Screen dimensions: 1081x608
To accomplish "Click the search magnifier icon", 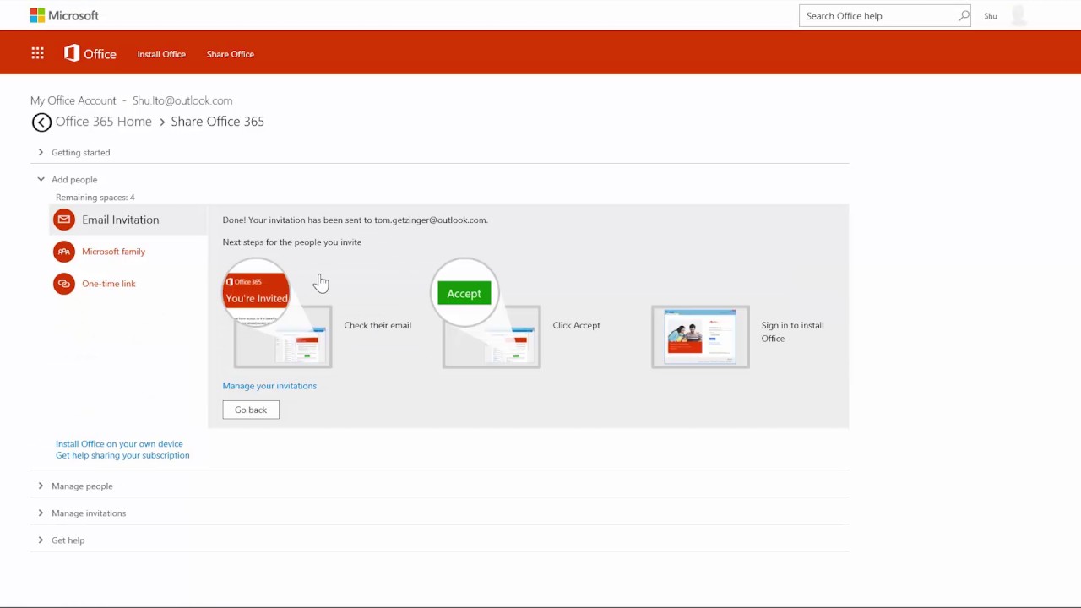I will 964,15.
